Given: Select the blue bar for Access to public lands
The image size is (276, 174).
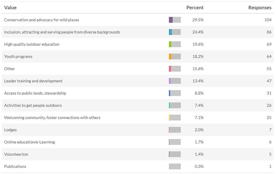Looking at the screenshot, I should [x=170, y=93].
